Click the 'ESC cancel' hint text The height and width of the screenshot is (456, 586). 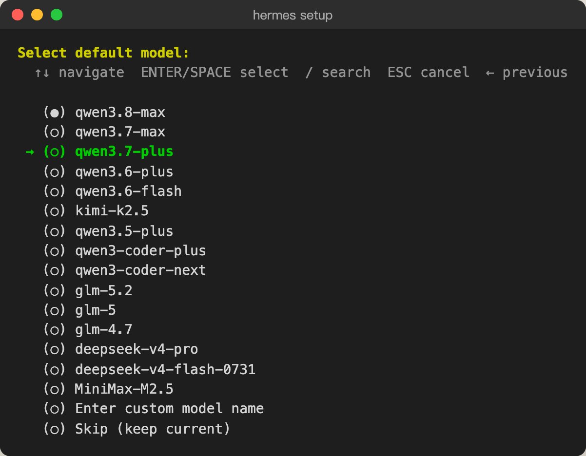pyautogui.click(x=429, y=73)
